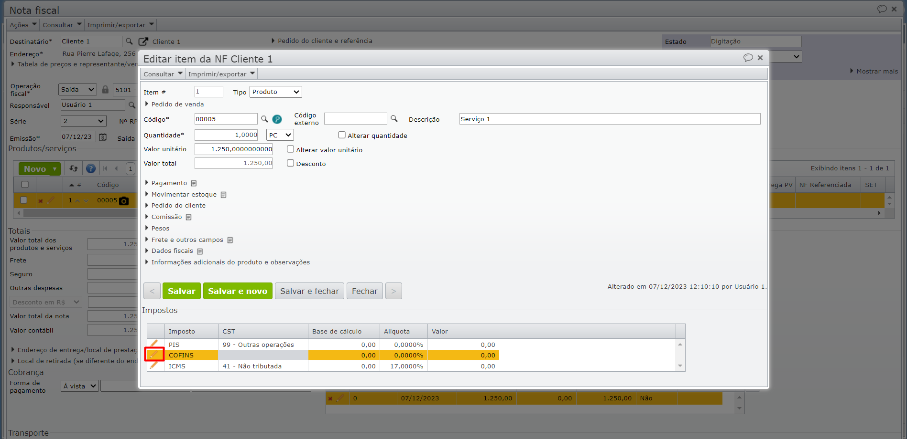The width and height of the screenshot is (907, 439).
Task: Go to next item with the > button
Action: (x=393, y=291)
